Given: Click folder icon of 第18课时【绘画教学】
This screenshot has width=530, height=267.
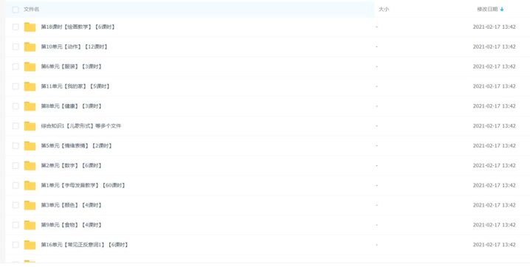Looking at the screenshot, I should coord(30,27).
